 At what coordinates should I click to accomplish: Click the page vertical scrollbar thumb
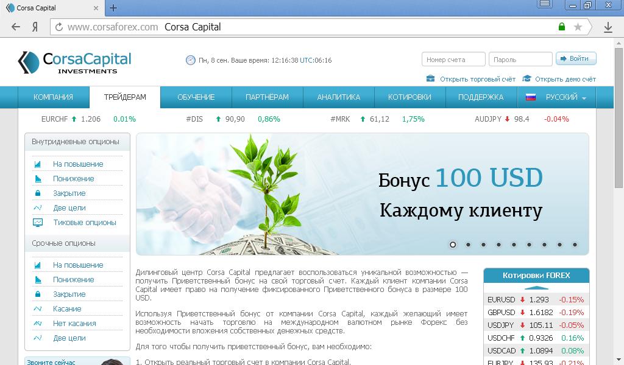pyautogui.click(x=619, y=118)
